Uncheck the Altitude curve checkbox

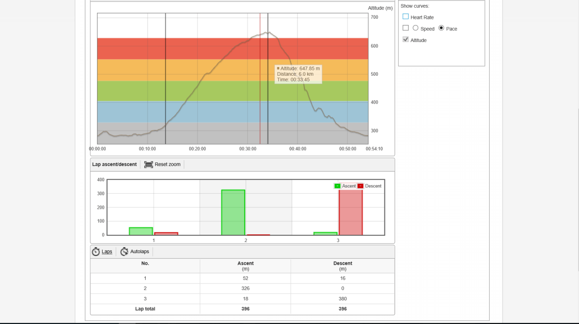(405, 40)
